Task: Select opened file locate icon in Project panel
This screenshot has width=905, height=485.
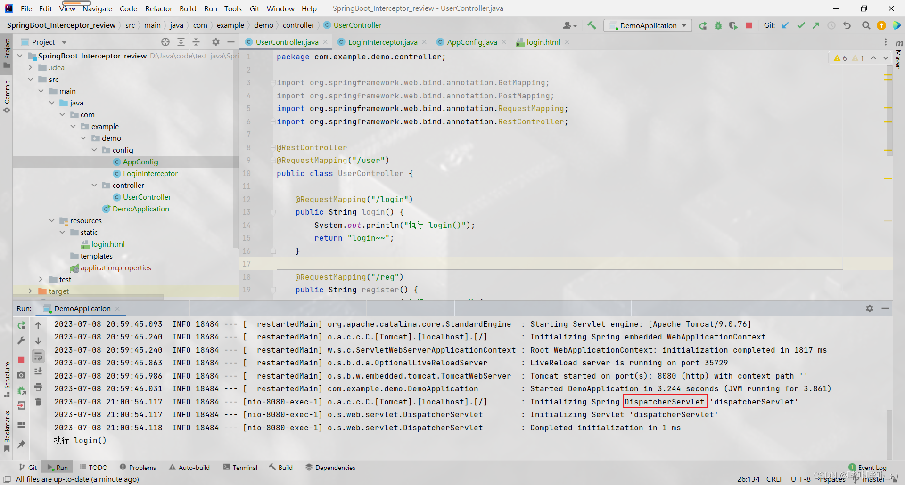Action: 165,42
